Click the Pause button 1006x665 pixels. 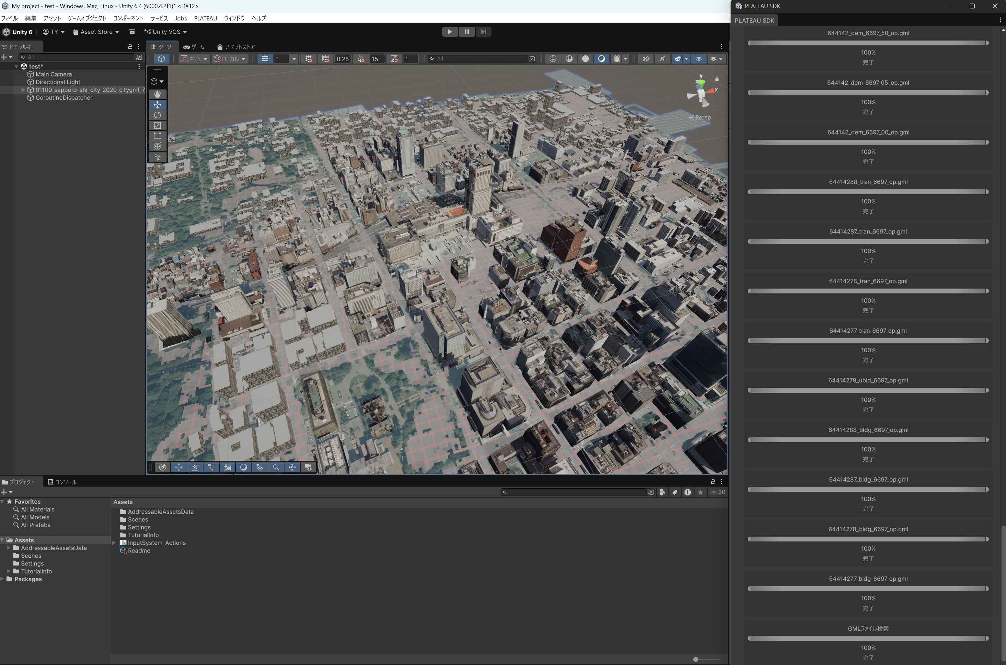(x=467, y=32)
